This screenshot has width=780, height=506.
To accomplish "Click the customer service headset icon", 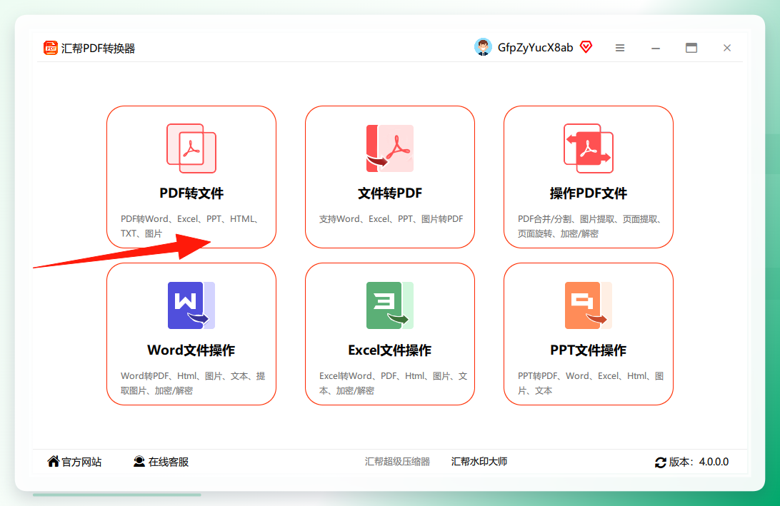I will click(139, 461).
